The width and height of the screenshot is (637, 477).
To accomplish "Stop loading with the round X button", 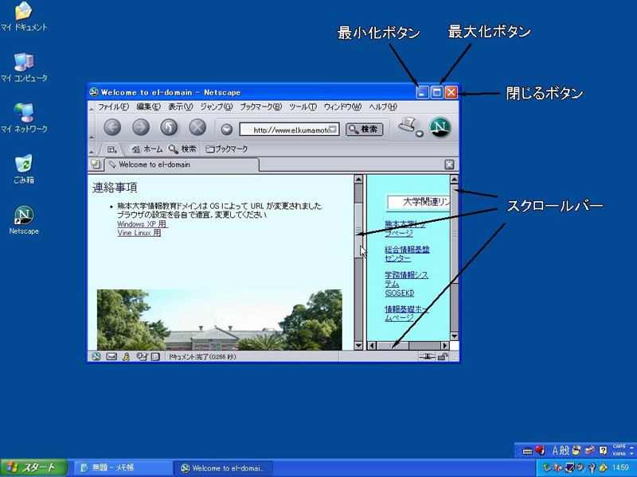I will 197,128.
